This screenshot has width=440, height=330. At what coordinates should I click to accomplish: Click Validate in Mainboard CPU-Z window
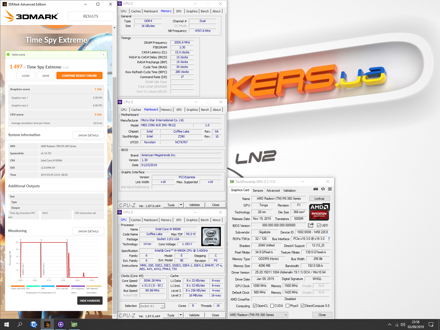click(x=194, y=205)
